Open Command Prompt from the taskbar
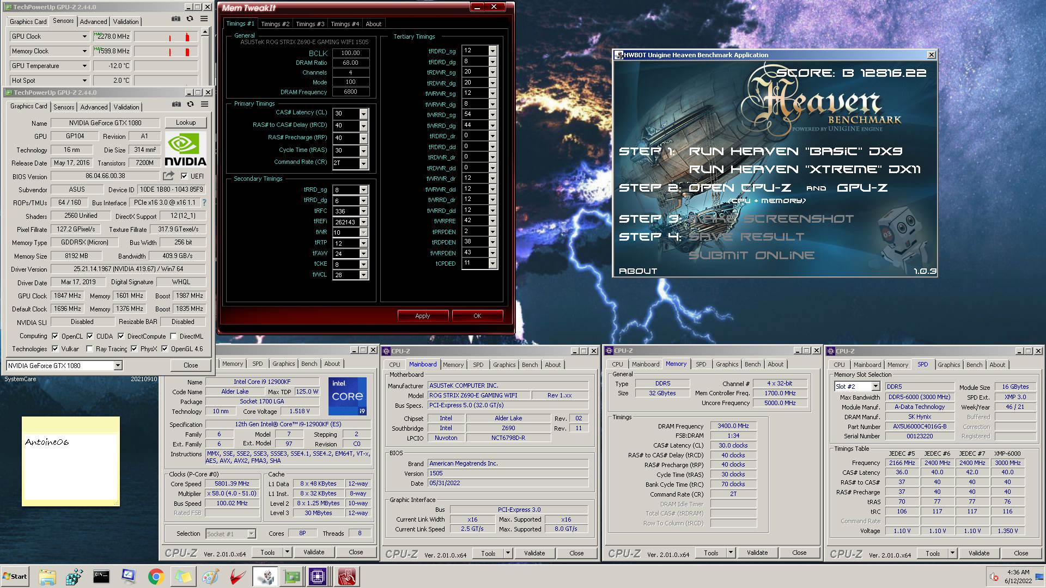 pyautogui.click(x=101, y=577)
